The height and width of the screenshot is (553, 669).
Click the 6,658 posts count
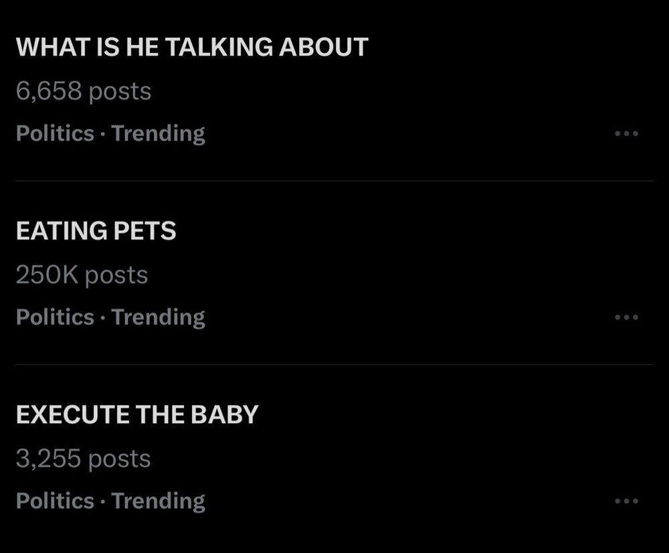point(83,91)
